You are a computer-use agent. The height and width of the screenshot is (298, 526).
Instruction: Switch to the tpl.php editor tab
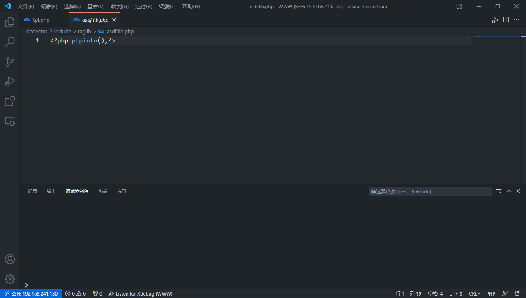click(x=44, y=20)
